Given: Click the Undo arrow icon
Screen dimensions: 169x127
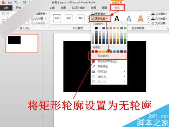Looking at the screenshot, I should 16,2.
